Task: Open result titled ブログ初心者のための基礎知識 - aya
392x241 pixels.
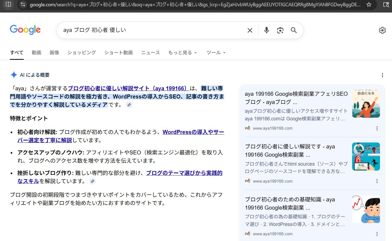Action: point(290,204)
